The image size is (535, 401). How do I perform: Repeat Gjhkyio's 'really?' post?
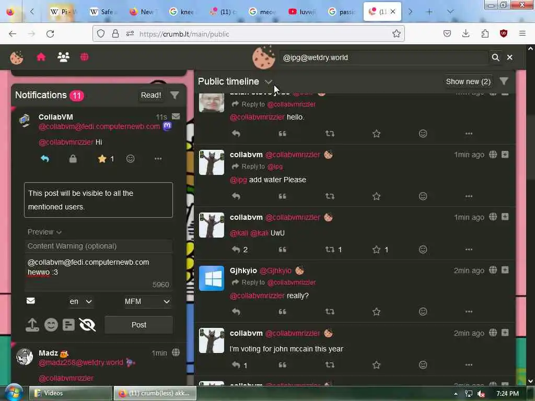coord(330,311)
